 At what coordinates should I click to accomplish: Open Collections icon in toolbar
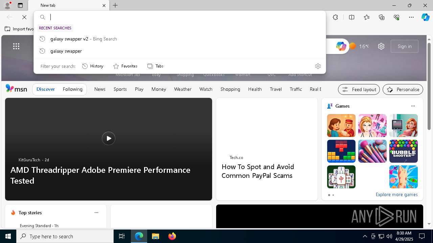click(382, 17)
